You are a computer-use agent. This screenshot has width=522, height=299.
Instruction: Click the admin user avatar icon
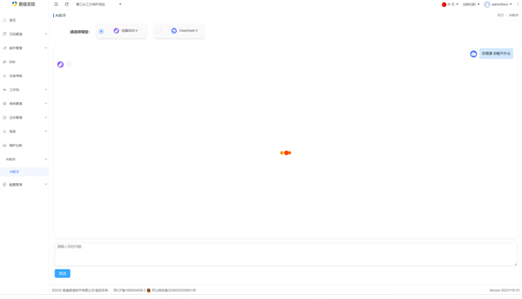pos(487,5)
